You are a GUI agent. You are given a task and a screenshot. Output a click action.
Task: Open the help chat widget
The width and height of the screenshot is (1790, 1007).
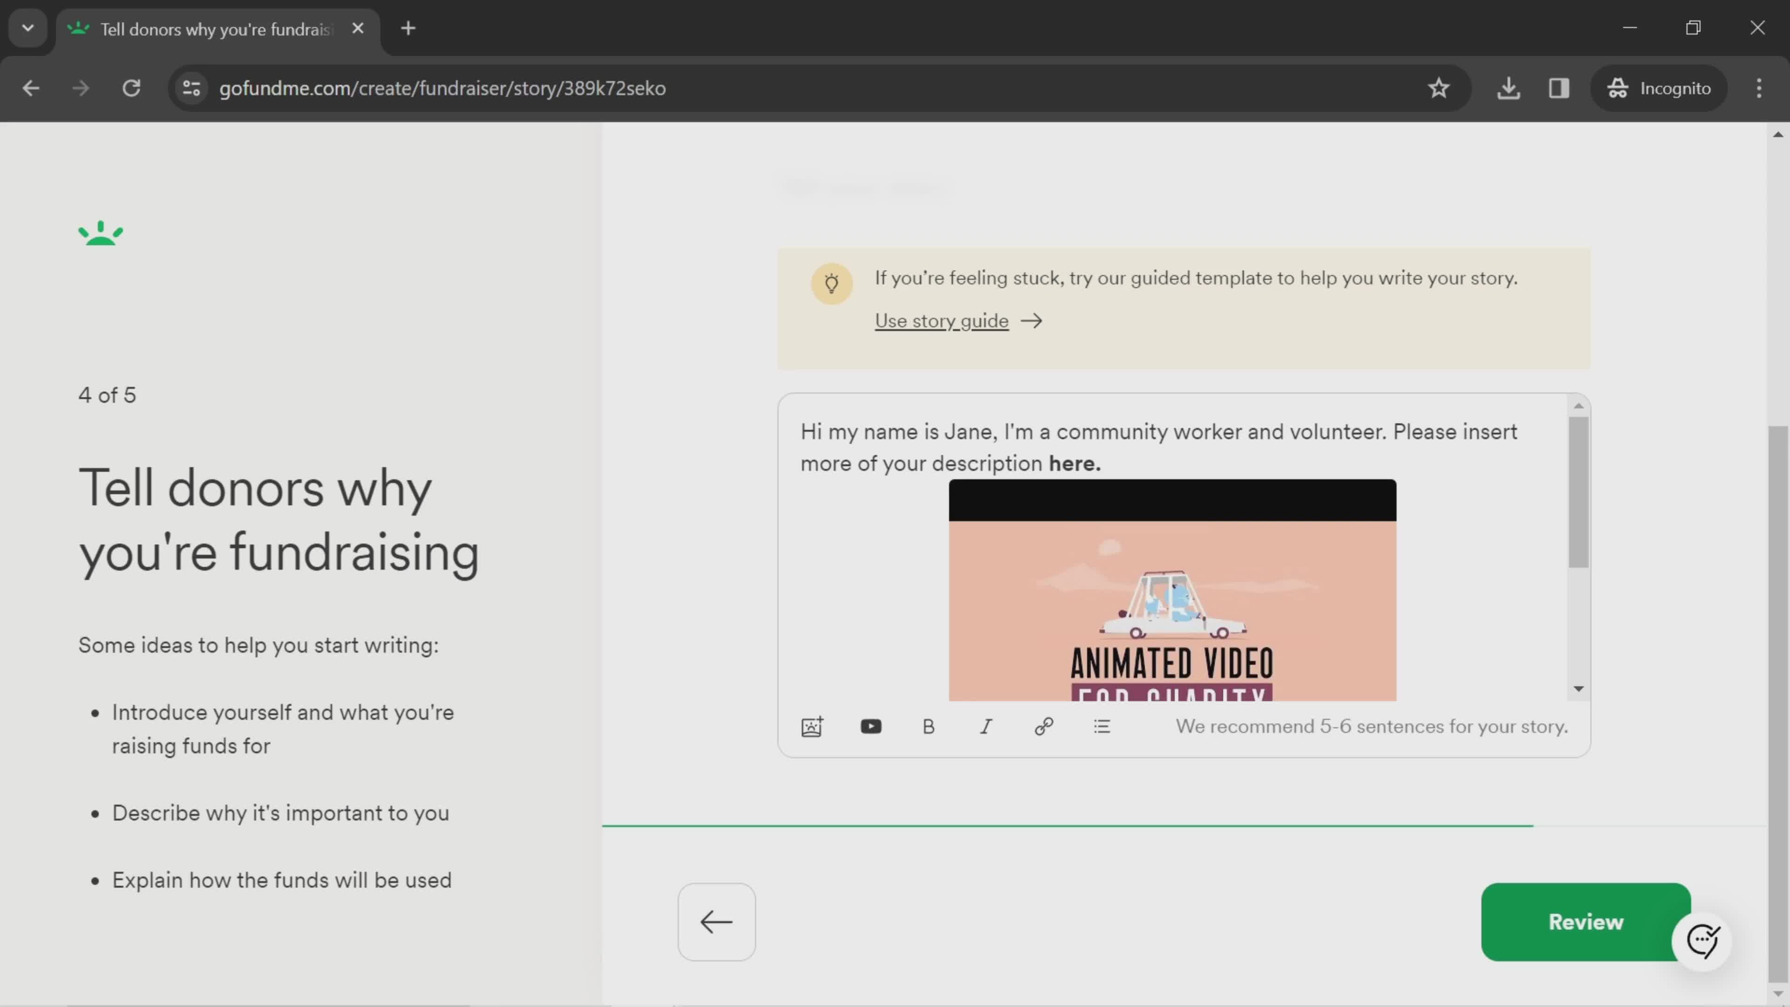(1702, 941)
